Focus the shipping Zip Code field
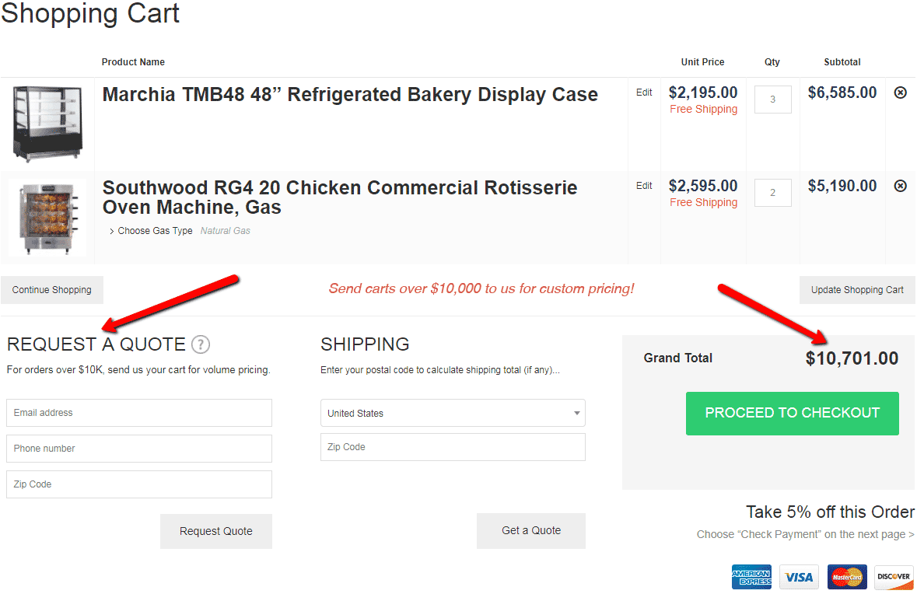917x594 pixels. pyautogui.click(x=453, y=447)
